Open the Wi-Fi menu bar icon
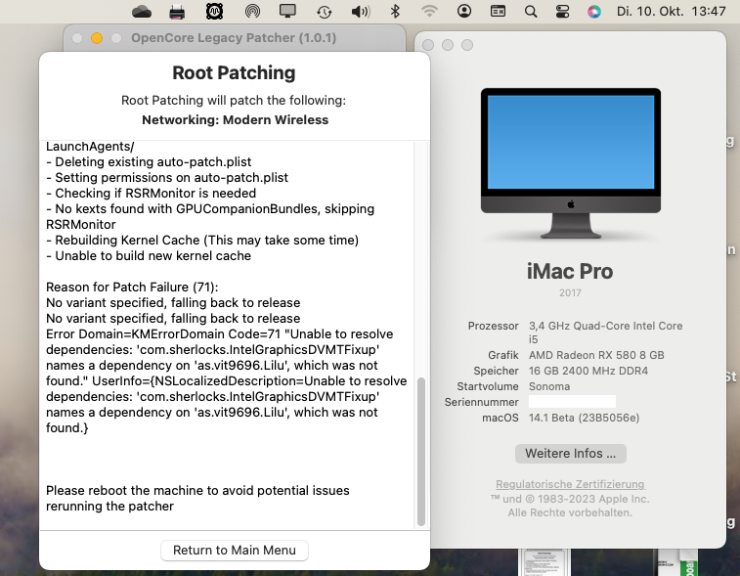This screenshot has width=740, height=576. coord(429,11)
